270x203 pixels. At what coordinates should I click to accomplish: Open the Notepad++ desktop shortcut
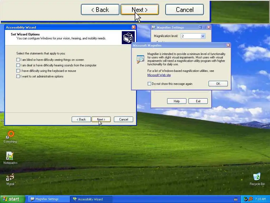[10, 158]
